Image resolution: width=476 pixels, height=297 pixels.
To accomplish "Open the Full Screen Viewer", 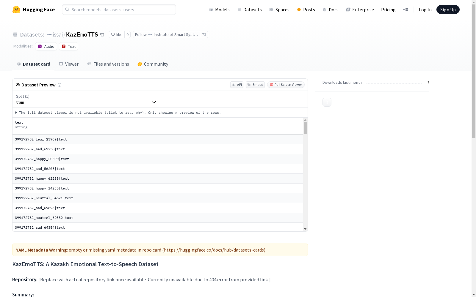I will [x=286, y=85].
